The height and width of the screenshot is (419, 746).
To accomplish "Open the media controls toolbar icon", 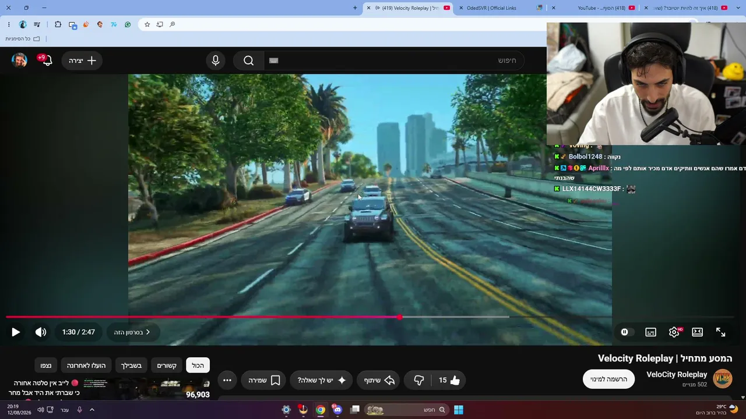I will coord(37,24).
